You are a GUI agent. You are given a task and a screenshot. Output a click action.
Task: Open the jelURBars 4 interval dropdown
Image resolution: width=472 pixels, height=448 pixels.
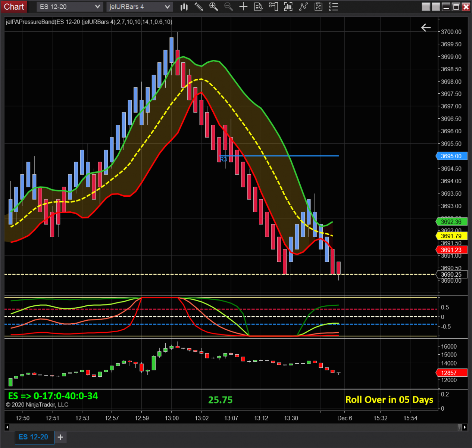[140, 7]
